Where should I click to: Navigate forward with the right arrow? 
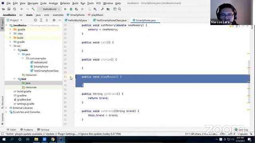pyautogui.click(x=27, y=9)
